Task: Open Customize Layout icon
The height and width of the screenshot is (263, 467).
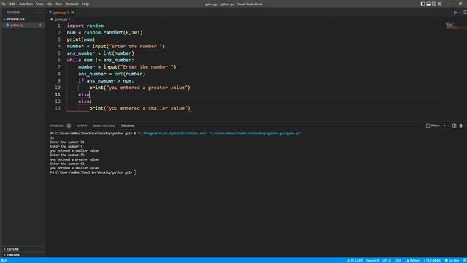Action: 439,4
